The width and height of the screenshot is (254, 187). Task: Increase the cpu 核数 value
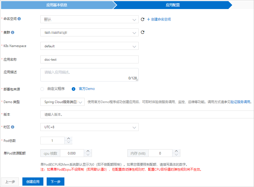(88, 151)
